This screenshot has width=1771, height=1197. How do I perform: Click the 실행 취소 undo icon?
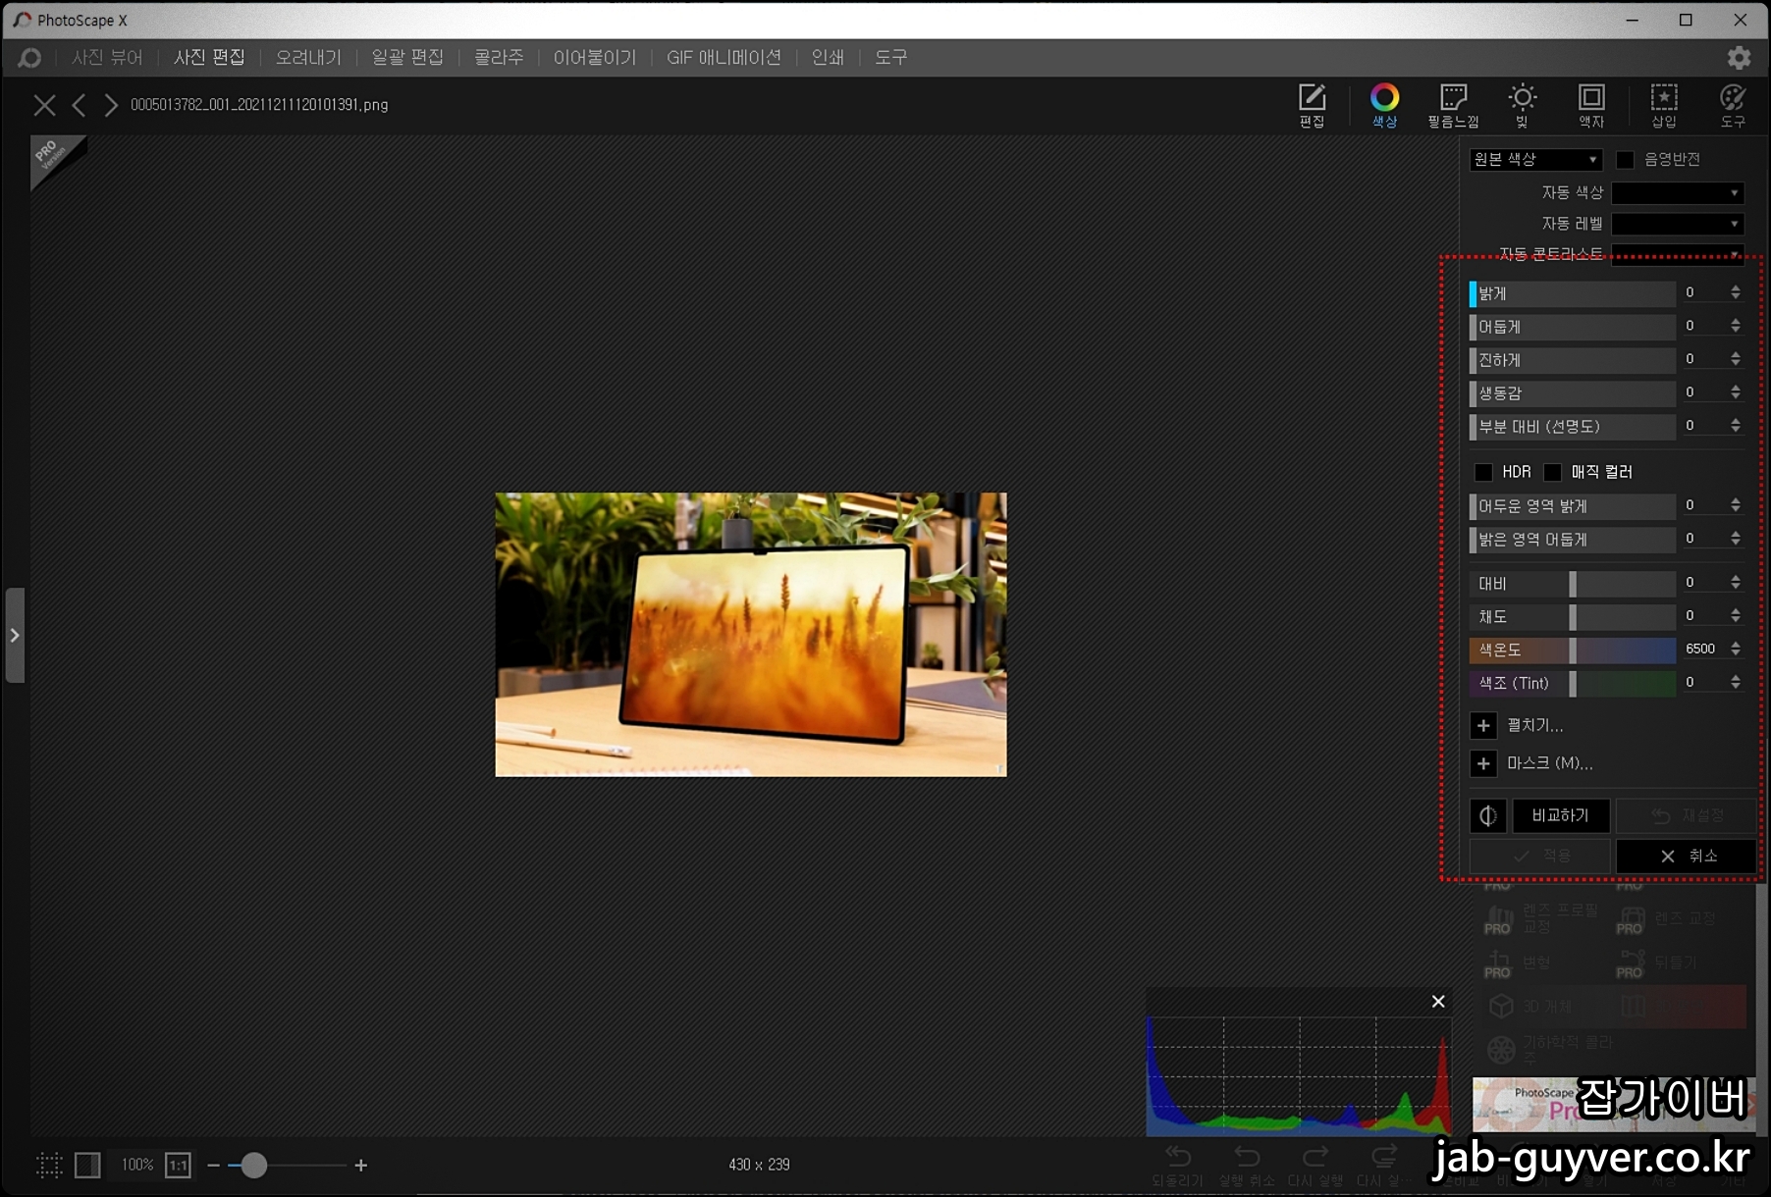point(1247,1165)
